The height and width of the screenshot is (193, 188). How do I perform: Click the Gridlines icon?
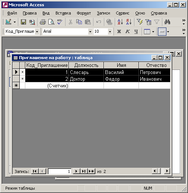click(147, 32)
